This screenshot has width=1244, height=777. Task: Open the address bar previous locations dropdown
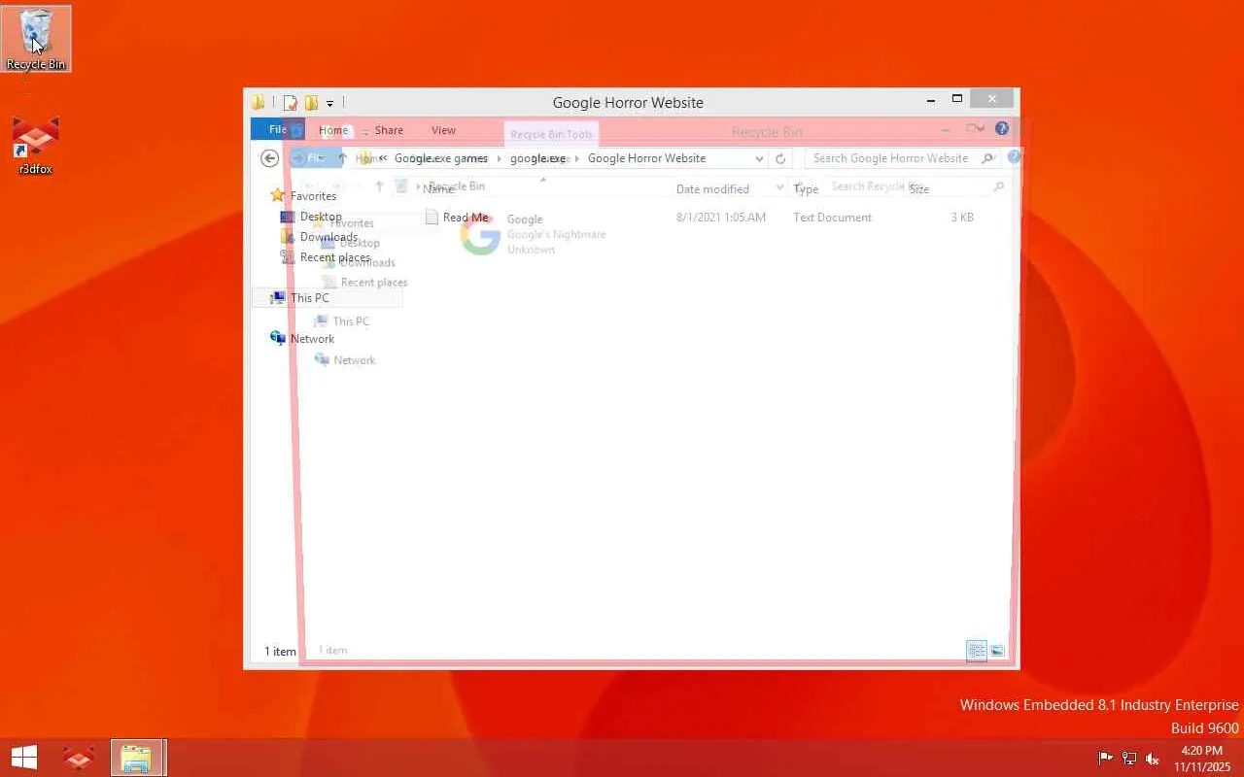(x=759, y=158)
